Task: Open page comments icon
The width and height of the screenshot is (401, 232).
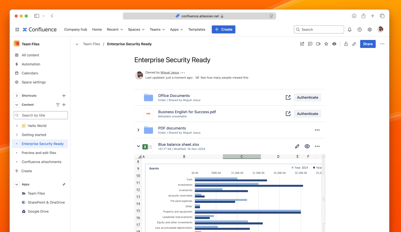Action: (310, 44)
